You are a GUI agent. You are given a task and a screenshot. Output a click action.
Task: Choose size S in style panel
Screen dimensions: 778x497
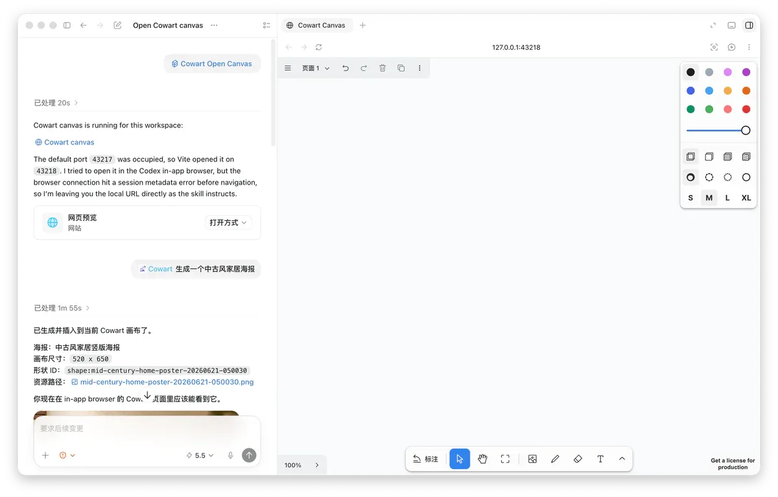point(690,198)
